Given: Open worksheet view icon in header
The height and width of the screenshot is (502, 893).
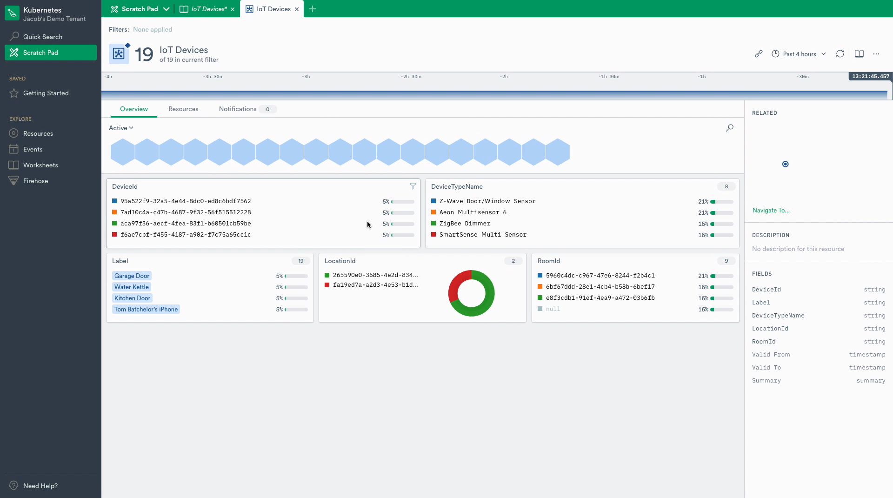Looking at the screenshot, I should pos(859,54).
